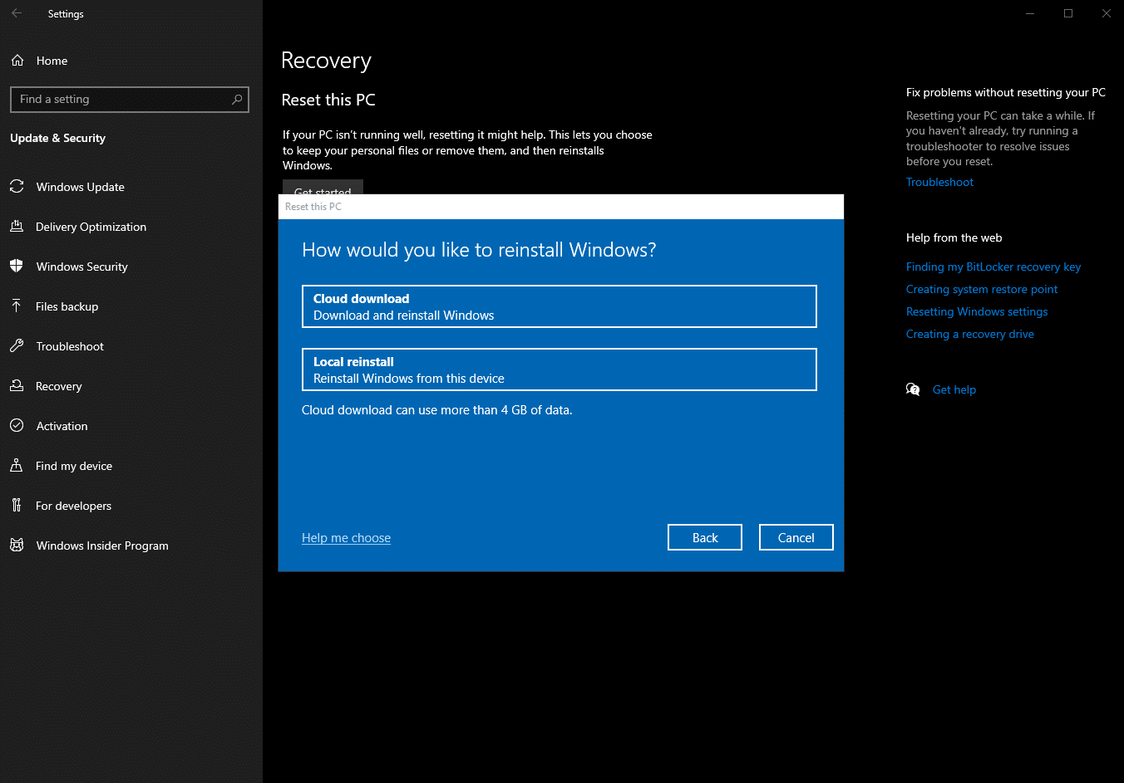Viewport: 1124px width, 783px height.
Task: Close the Settings window
Action: coord(1106,13)
